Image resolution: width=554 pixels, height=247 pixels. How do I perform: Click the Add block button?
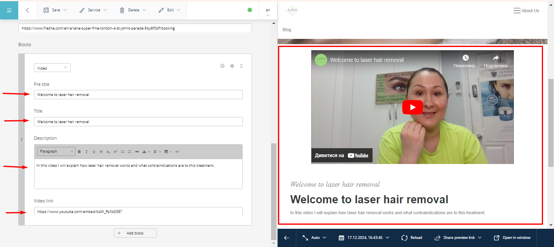[135, 233]
